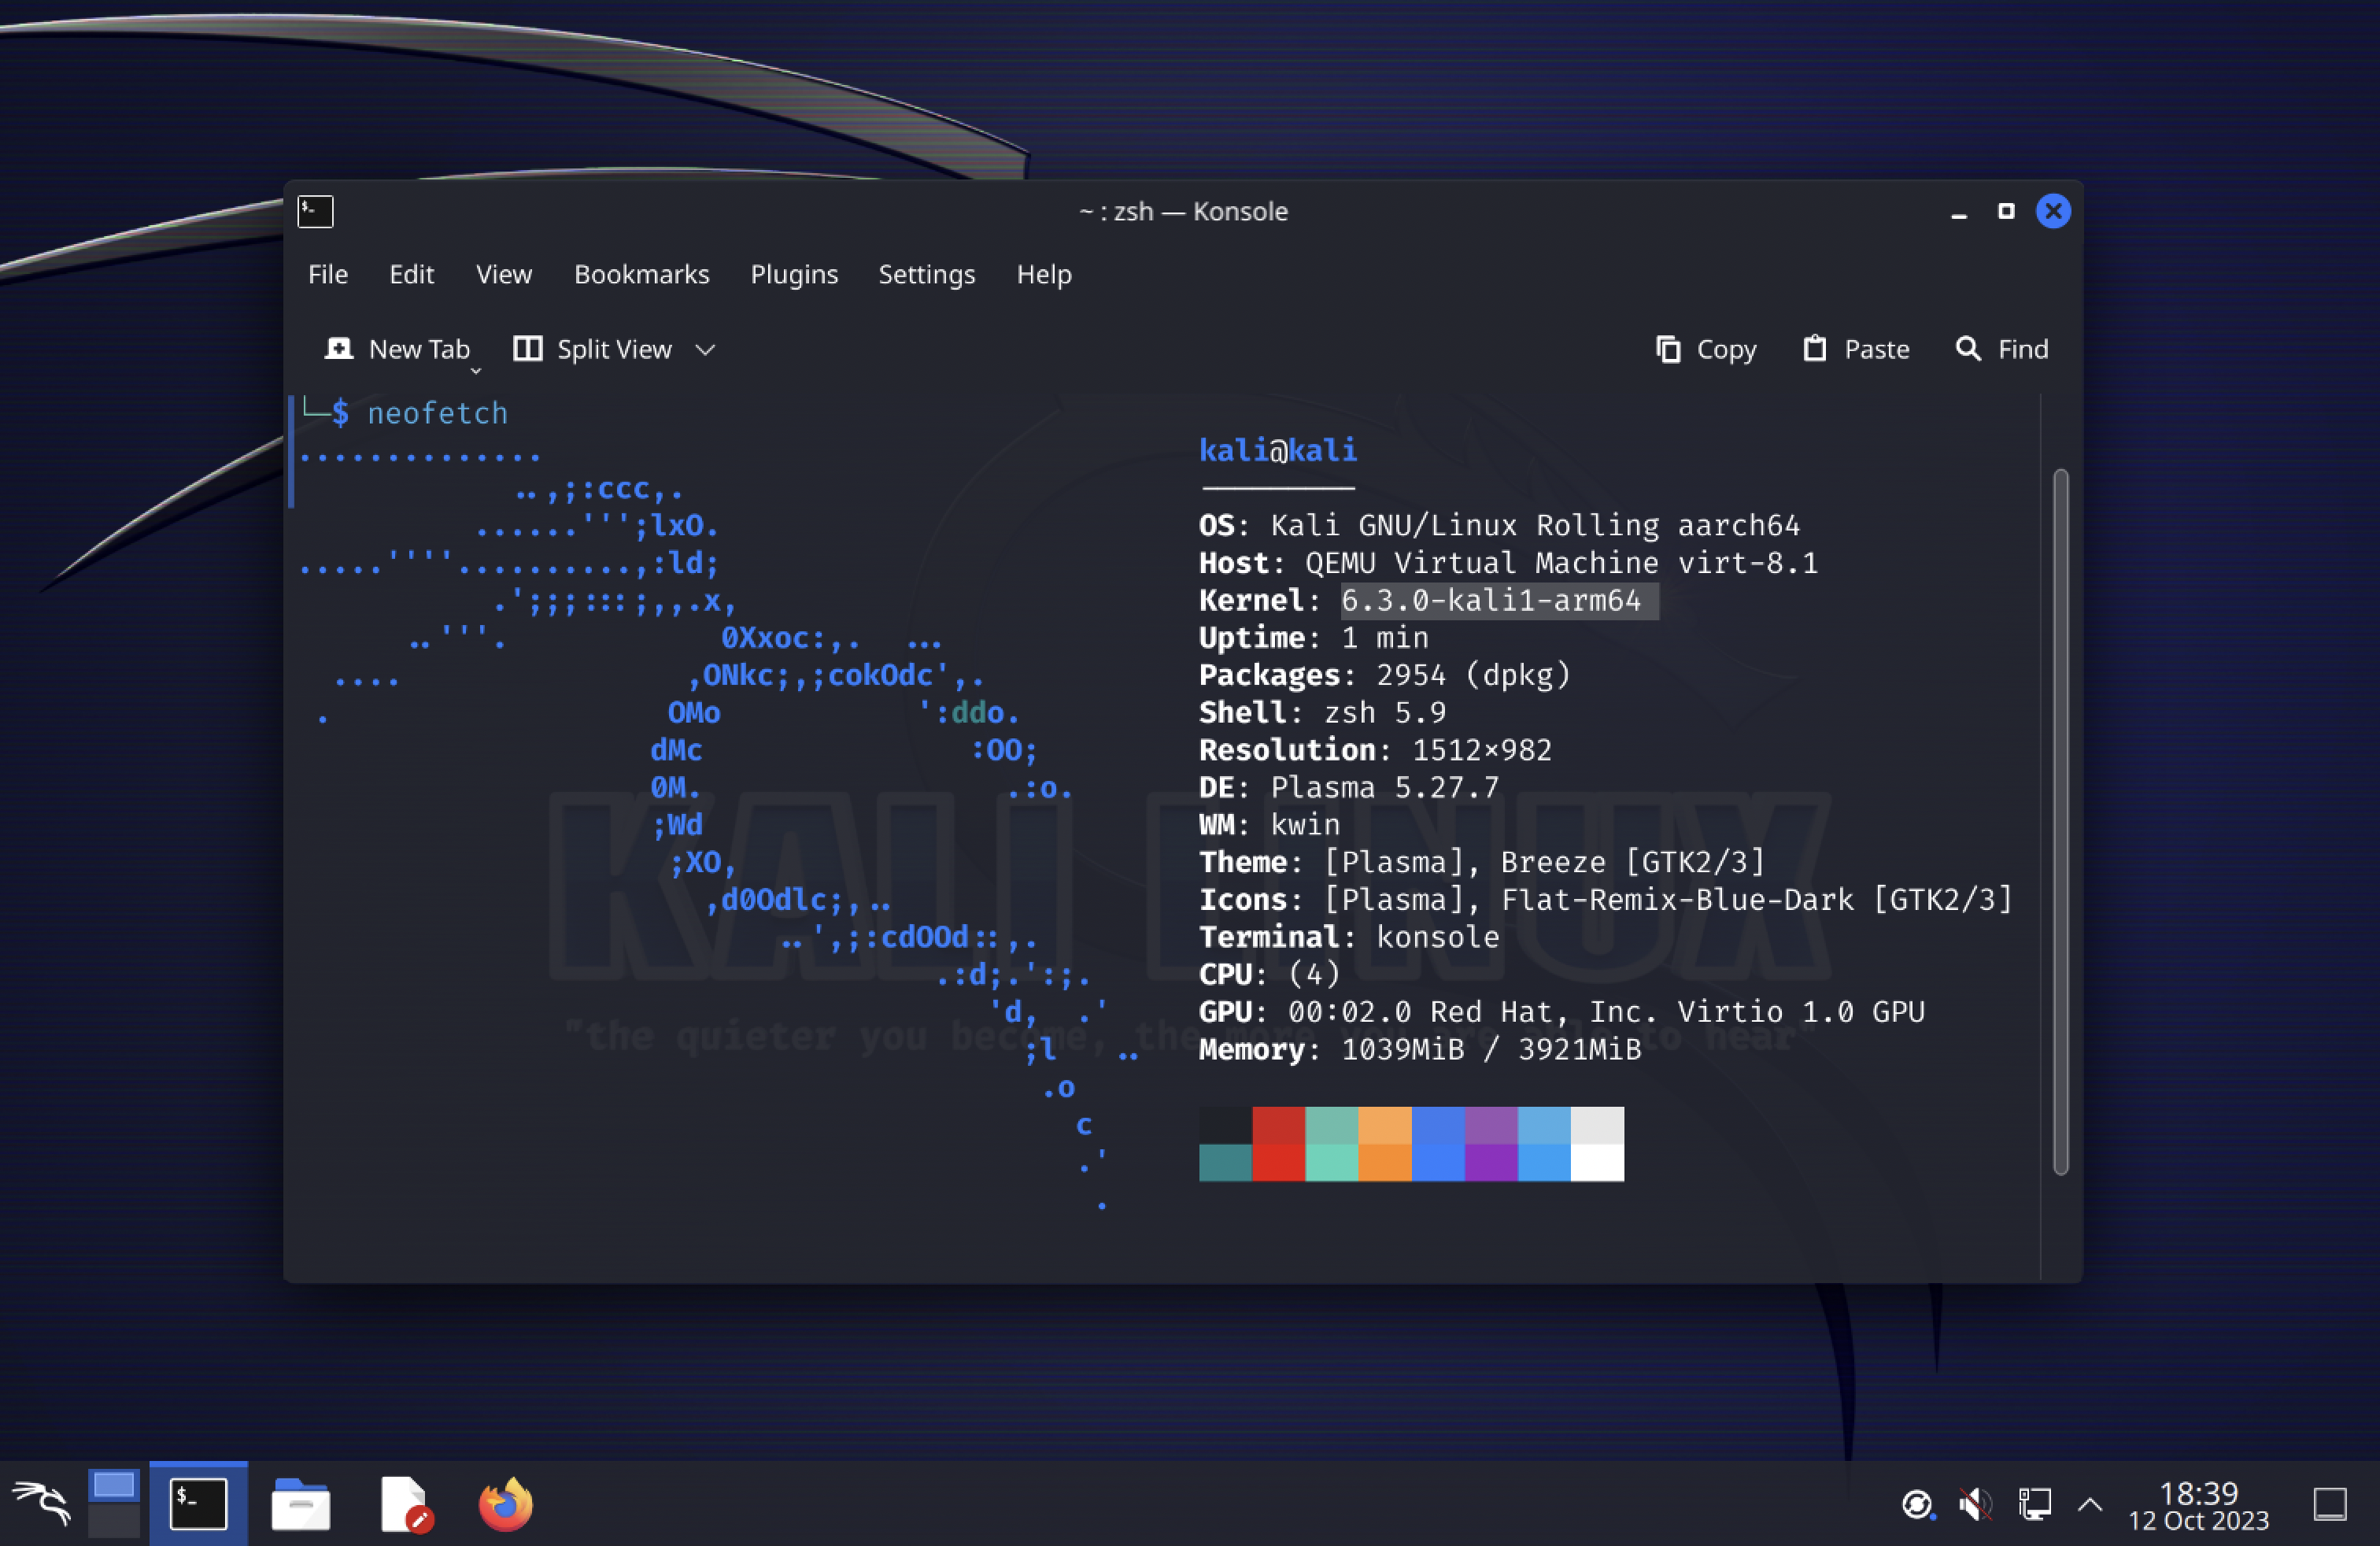2380x1546 pixels.
Task: Click the Resolution 1512x982 line
Action: (x=1375, y=750)
